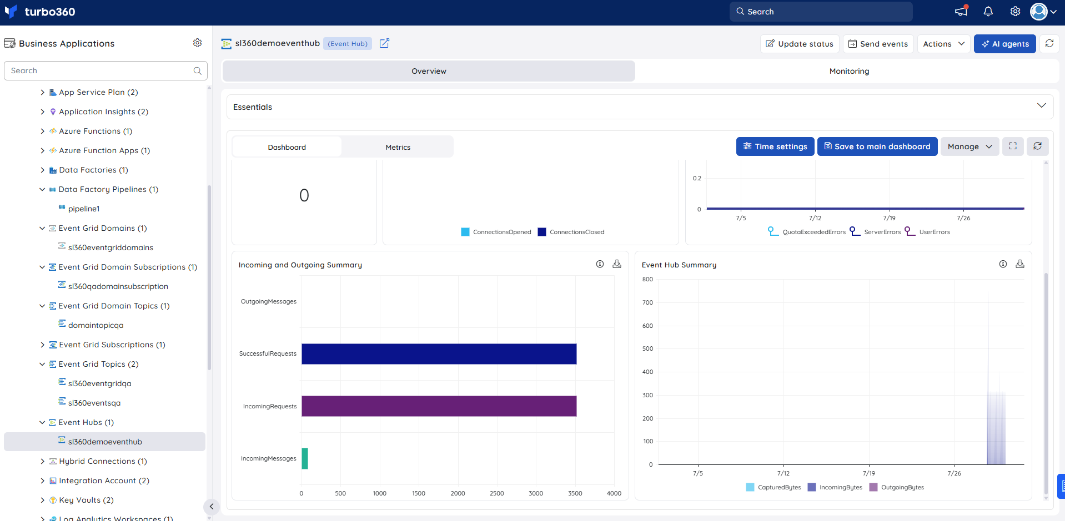The image size is (1065, 521).
Task: Click the Event Hub resource icon in header
Action: 226,43
